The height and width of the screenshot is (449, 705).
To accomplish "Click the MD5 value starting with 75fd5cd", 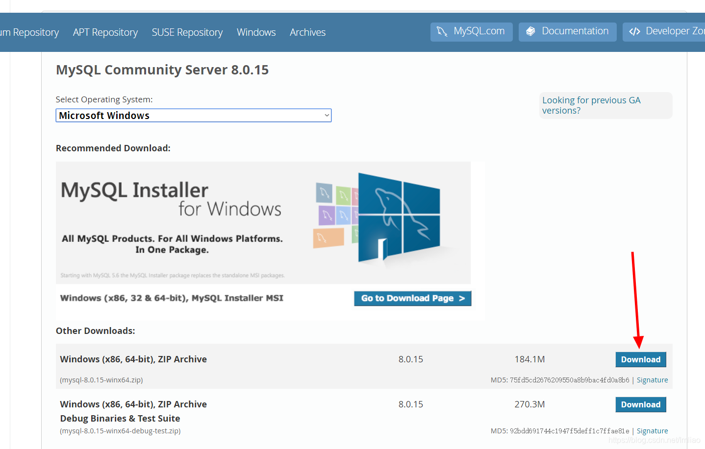I will click(x=570, y=380).
